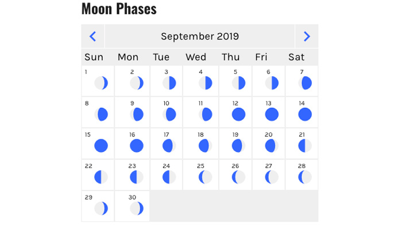Select the moon icon for September 30
The width and height of the screenshot is (402, 226).
click(x=137, y=208)
